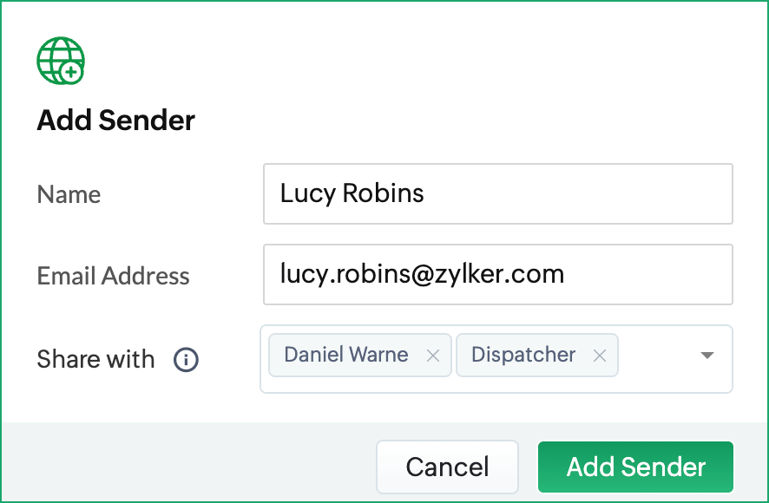The height and width of the screenshot is (503, 769).
Task: Click the Add Sender dialog heading
Action: point(115,120)
